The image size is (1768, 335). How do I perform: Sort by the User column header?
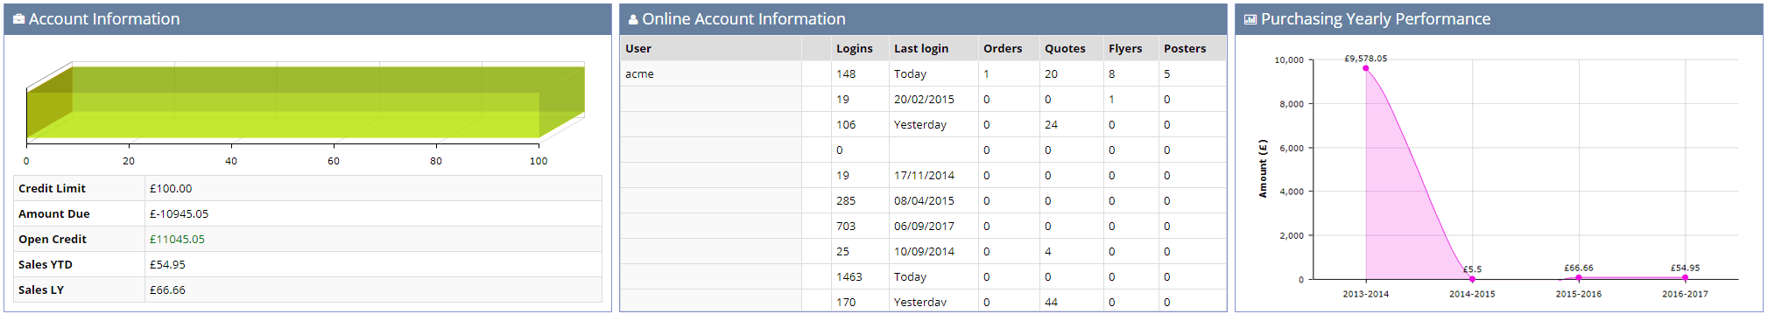(x=638, y=49)
